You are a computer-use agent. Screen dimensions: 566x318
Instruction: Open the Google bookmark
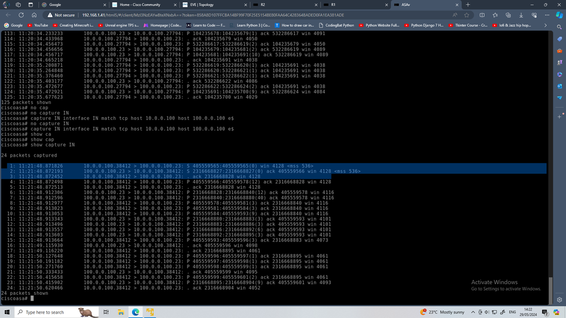pyautogui.click(x=14, y=25)
